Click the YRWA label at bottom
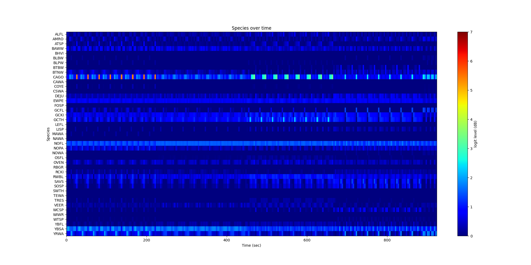This screenshot has width=531, height=265. 58,234
